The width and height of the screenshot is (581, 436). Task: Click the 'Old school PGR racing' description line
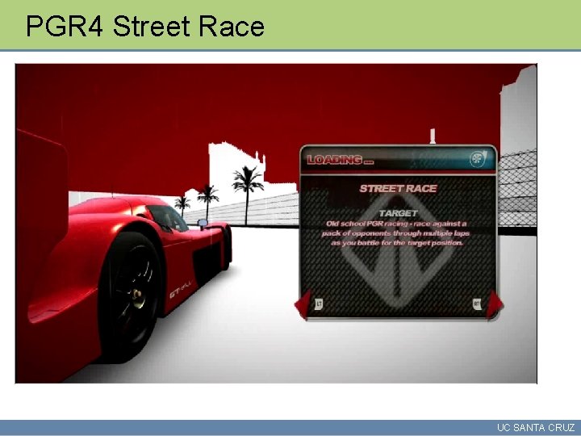point(396,224)
